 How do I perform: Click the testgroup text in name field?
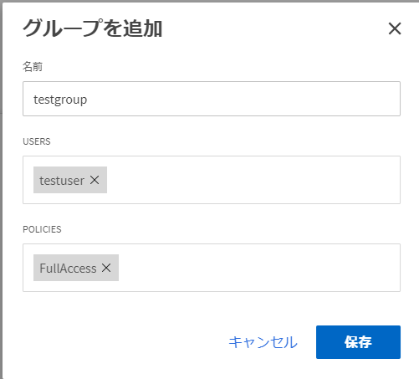click(x=60, y=100)
